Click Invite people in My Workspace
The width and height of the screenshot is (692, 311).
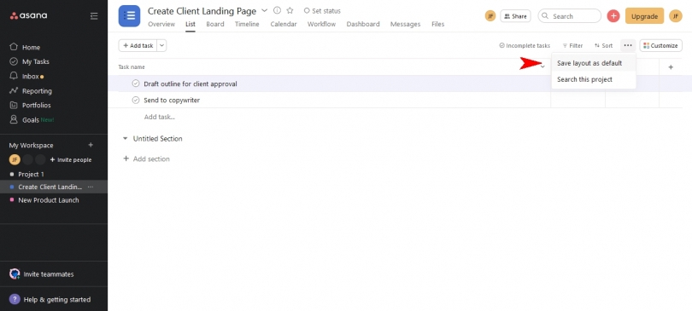(x=71, y=159)
